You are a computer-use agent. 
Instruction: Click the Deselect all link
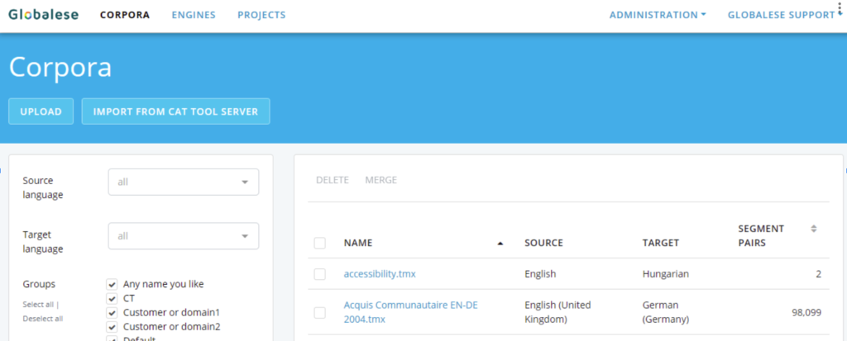click(43, 319)
